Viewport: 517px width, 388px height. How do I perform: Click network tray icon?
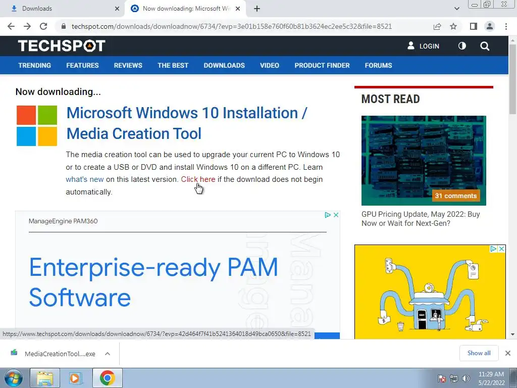pyautogui.click(x=454, y=378)
